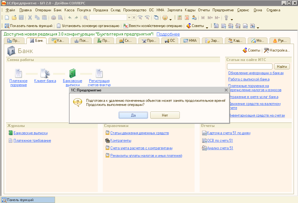Click the Настройка... panel settings button
Screen dimensions: 298x203
[x=277, y=50]
